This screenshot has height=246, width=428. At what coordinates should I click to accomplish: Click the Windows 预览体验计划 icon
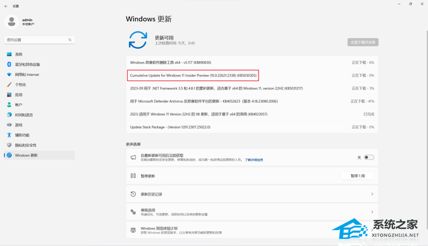coord(133,230)
